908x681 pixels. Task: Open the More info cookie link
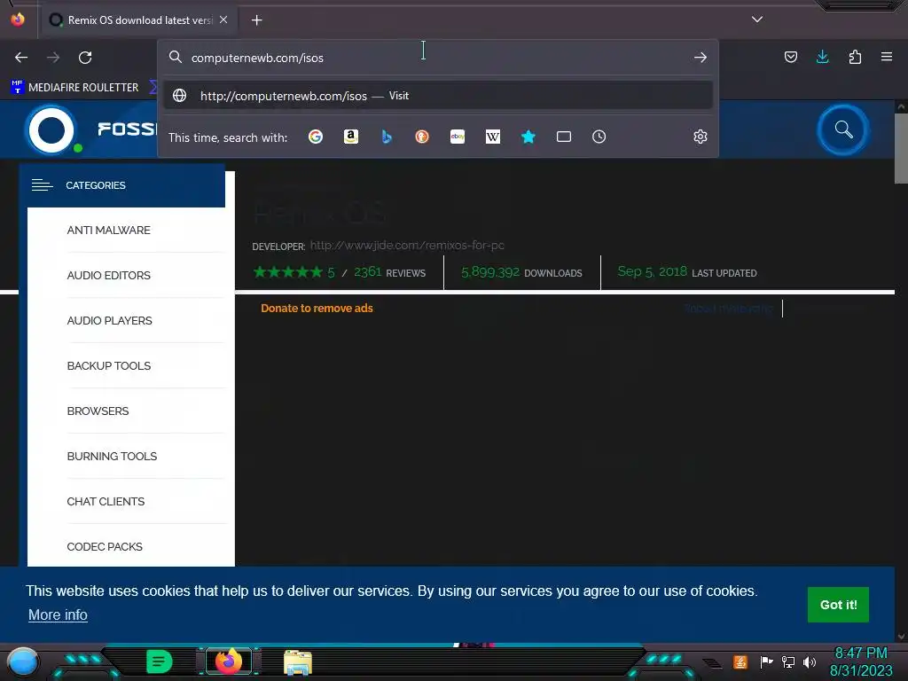(x=58, y=614)
